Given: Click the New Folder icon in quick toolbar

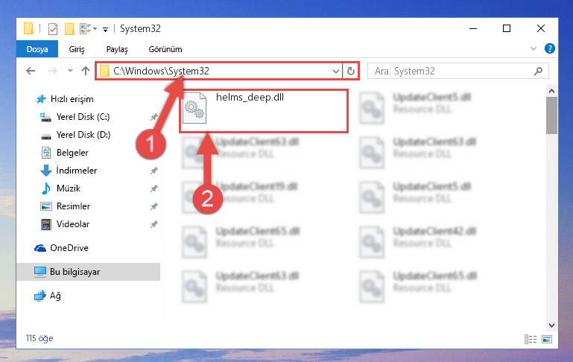Looking at the screenshot, I should point(69,28).
